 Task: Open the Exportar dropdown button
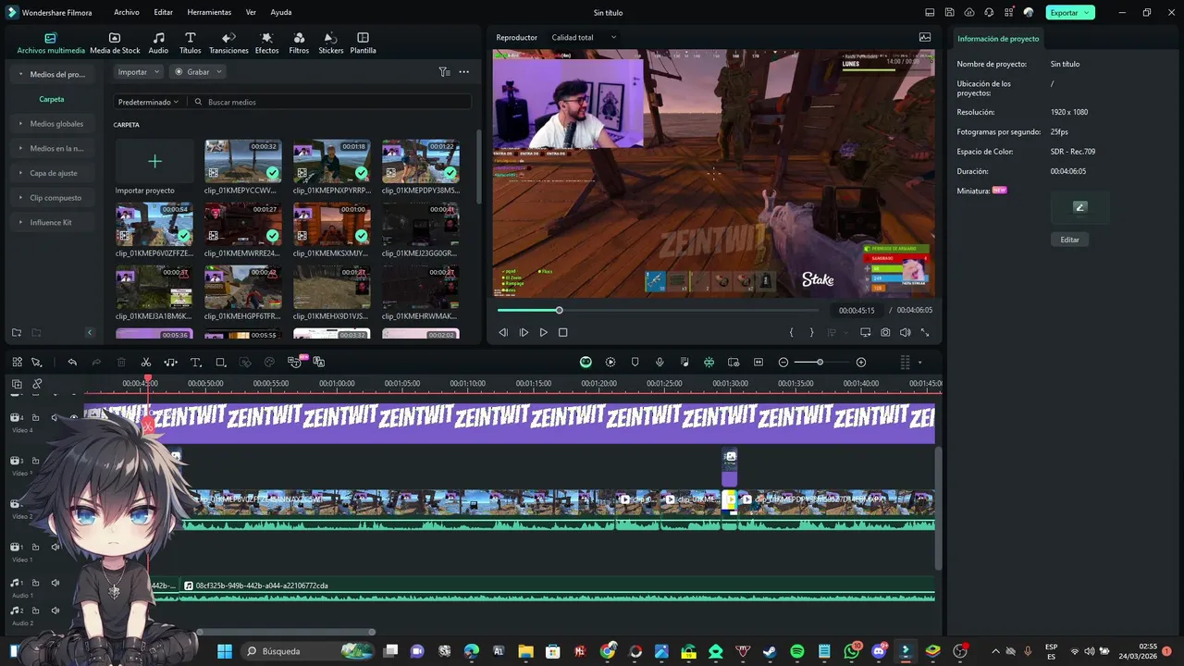click(1070, 12)
